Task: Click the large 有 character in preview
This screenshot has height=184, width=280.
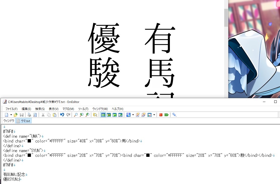Action: tap(160, 38)
